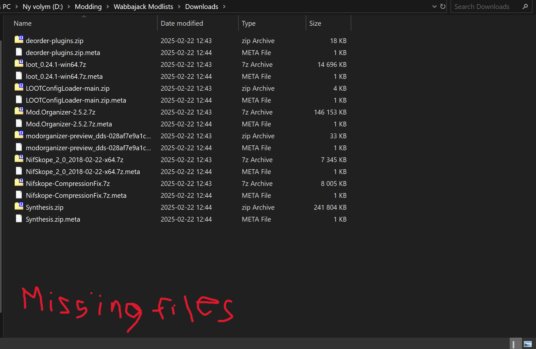The width and height of the screenshot is (536, 349).
Task: Select file deorder-plugins.zip
Action: pyautogui.click(x=55, y=41)
